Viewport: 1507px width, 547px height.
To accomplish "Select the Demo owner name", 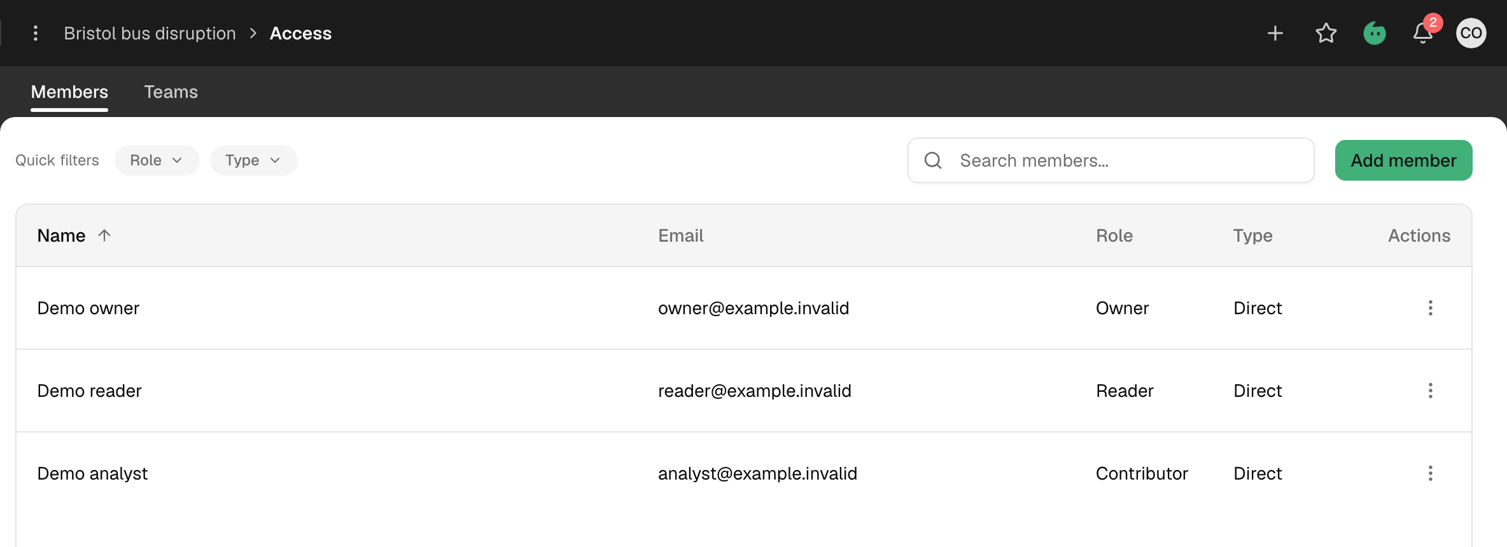I will [x=88, y=308].
